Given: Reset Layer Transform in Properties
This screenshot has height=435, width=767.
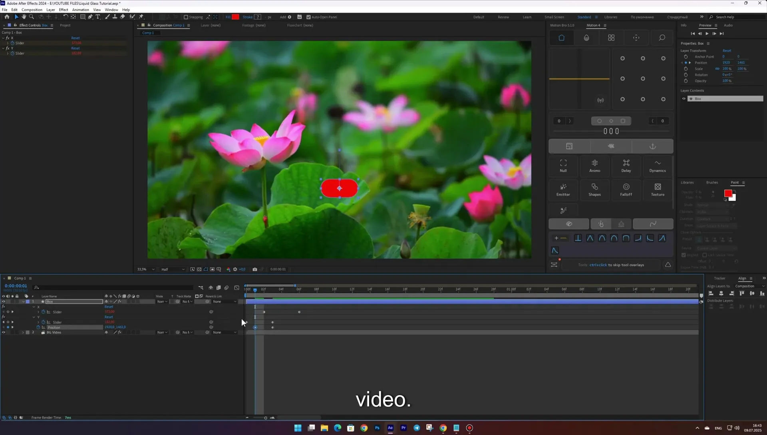Looking at the screenshot, I should click(x=727, y=51).
